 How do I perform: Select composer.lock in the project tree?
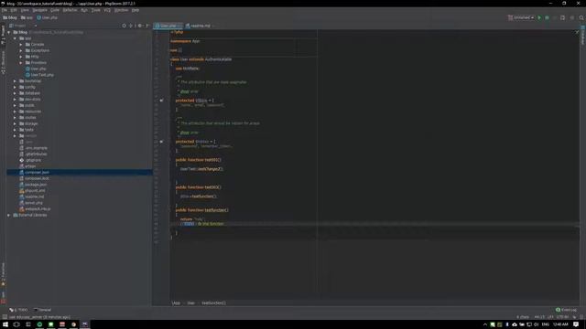tap(34, 178)
